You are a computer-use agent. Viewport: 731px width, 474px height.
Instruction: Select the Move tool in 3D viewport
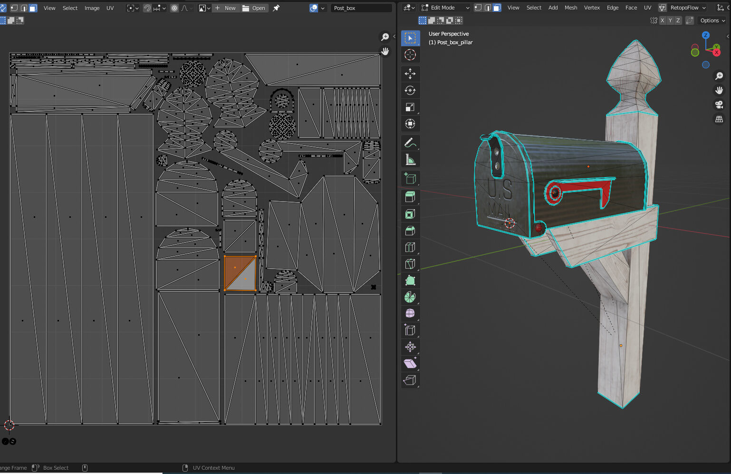pyautogui.click(x=410, y=74)
